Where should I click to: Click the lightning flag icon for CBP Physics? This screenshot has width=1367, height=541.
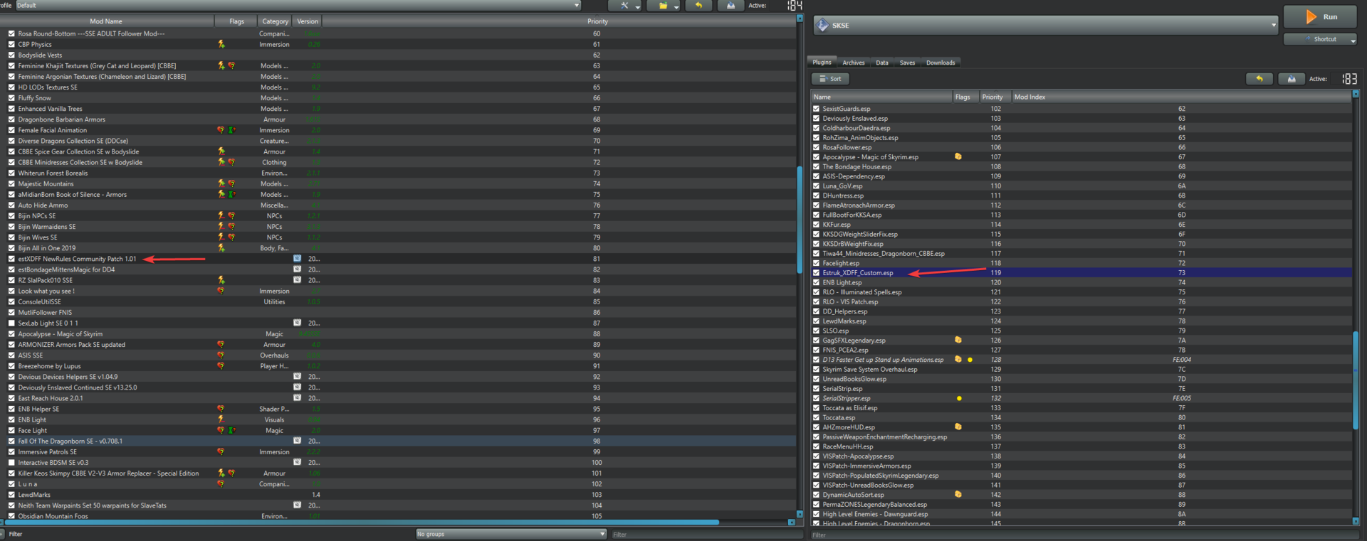[x=221, y=44]
